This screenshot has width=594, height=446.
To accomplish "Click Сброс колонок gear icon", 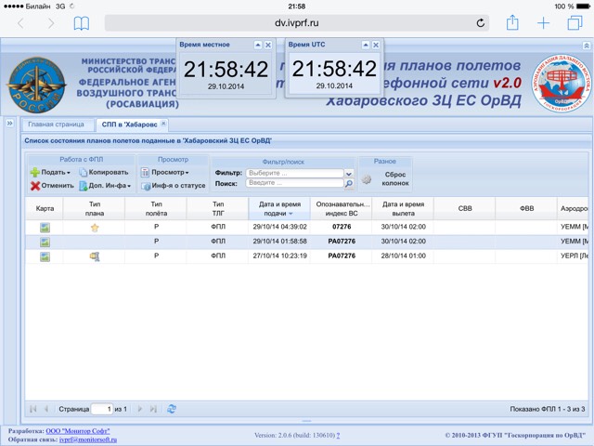I will coord(367,179).
